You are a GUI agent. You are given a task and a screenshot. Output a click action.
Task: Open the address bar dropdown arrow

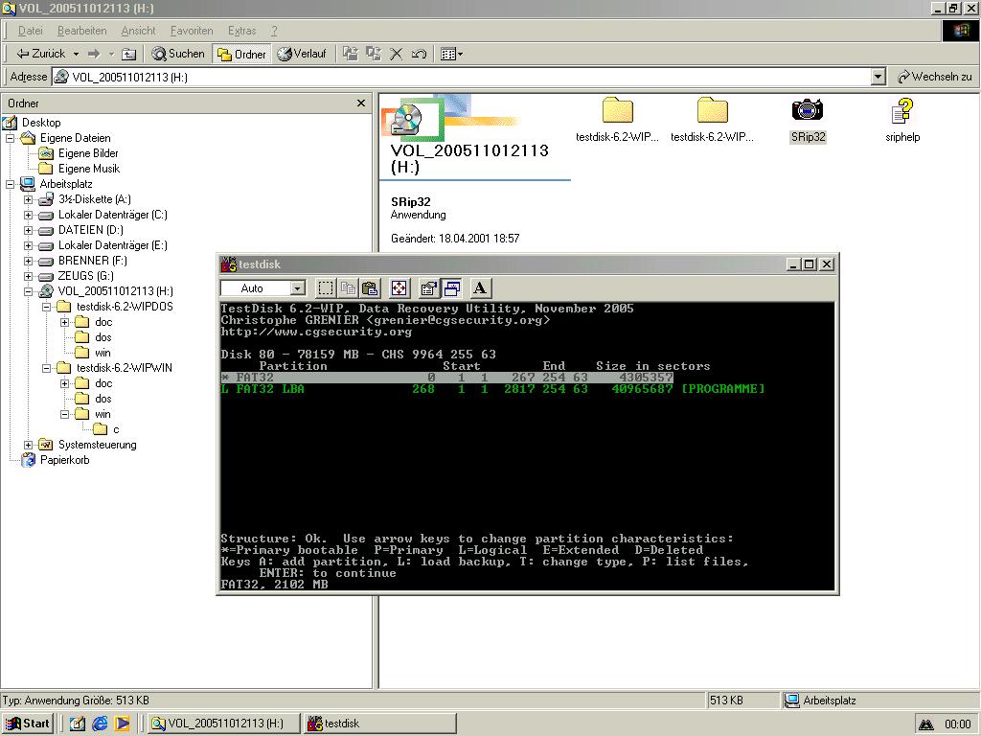pyautogui.click(x=878, y=77)
